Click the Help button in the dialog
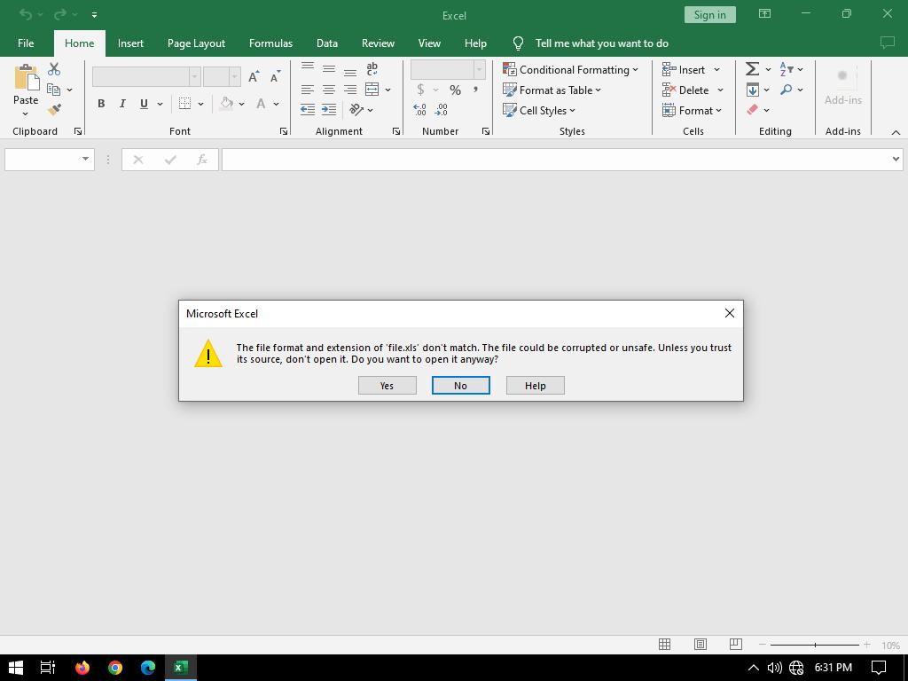 pos(535,386)
